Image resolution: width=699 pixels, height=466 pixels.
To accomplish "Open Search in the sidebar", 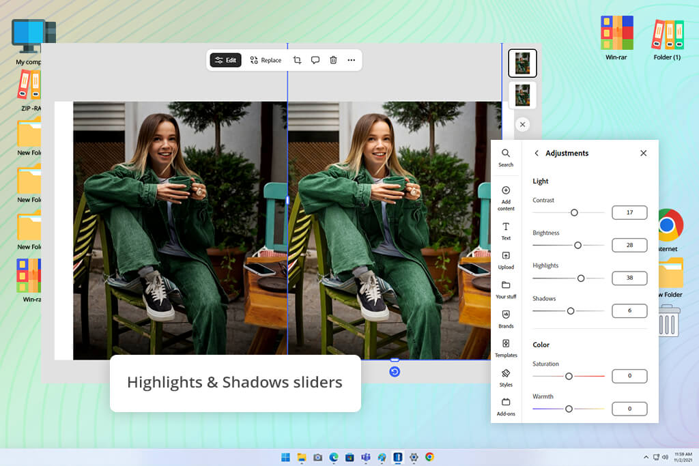I will (x=506, y=158).
